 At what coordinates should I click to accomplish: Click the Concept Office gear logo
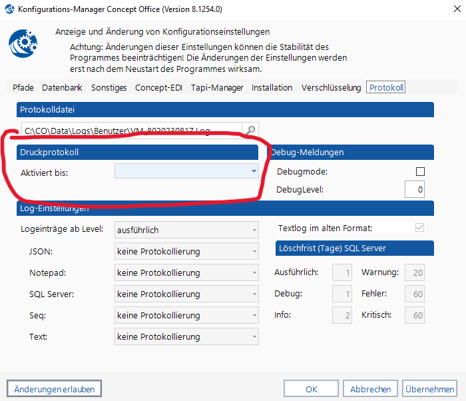tap(23, 45)
